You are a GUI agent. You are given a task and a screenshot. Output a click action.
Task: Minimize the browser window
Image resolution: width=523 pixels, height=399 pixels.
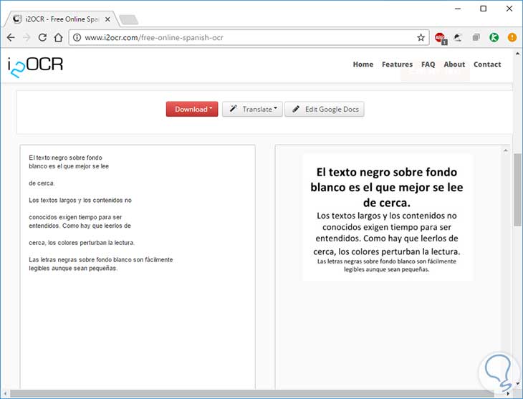point(458,9)
